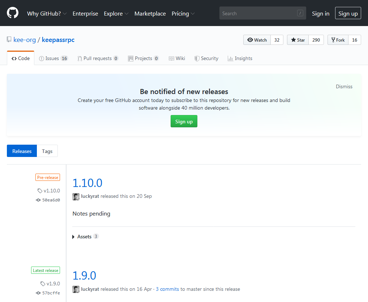Open the Insights tab

tap(240, 58)
